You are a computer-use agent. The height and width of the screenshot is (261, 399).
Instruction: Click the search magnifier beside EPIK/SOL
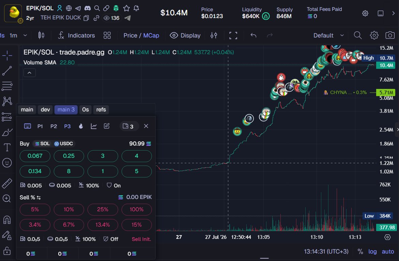point(97,8)
